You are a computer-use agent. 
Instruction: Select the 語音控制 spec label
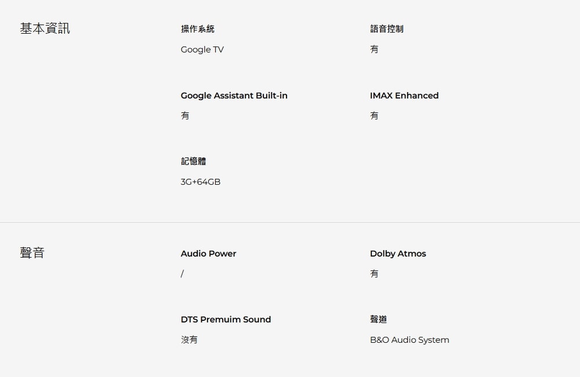pyautogui.click(x=386, y=29)
